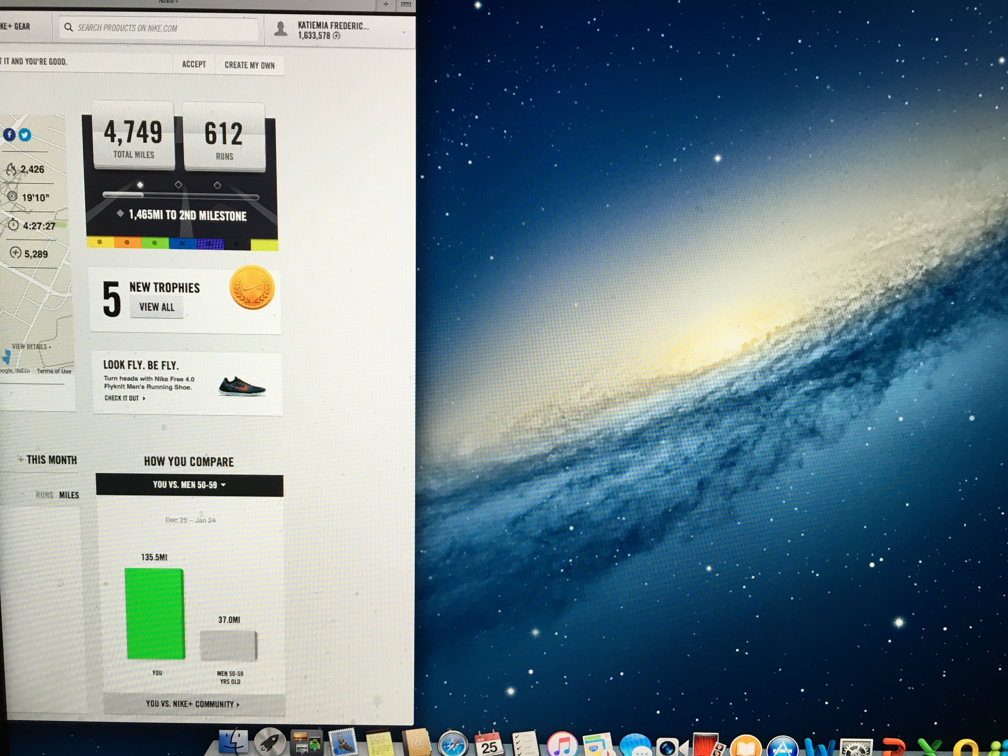This screenshot has height=756, width=1008.
Task: Click the NikeFuel plus icon beside 1,633,578
Action: [336, 36]
